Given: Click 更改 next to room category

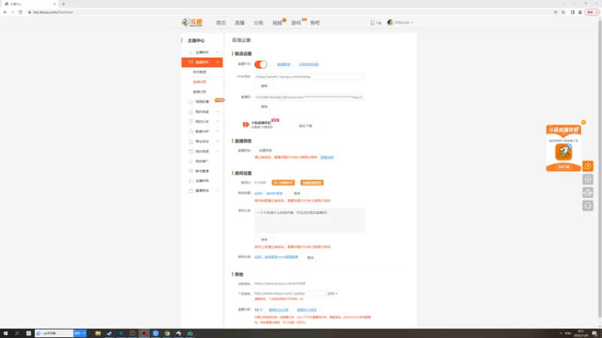Looking at the screenshot, I should (310, 258).
